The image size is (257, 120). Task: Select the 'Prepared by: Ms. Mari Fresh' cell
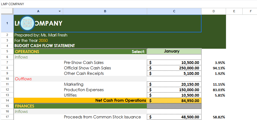coord(41,35)
